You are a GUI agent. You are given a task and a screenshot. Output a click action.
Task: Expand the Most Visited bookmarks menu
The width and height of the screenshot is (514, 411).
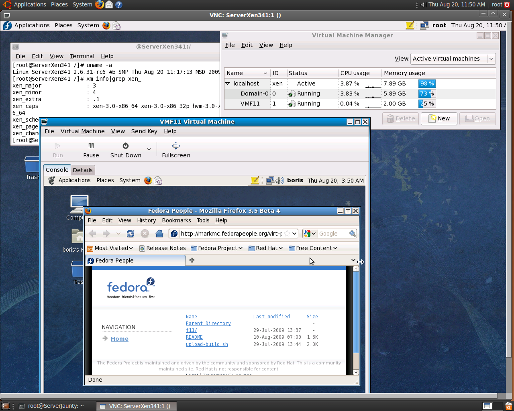[x=110, y=248]
